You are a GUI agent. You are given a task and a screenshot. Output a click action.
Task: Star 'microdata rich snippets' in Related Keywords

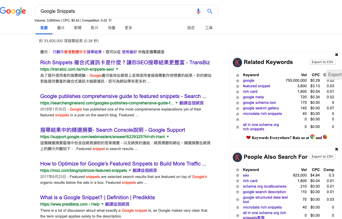pos(238,114)
